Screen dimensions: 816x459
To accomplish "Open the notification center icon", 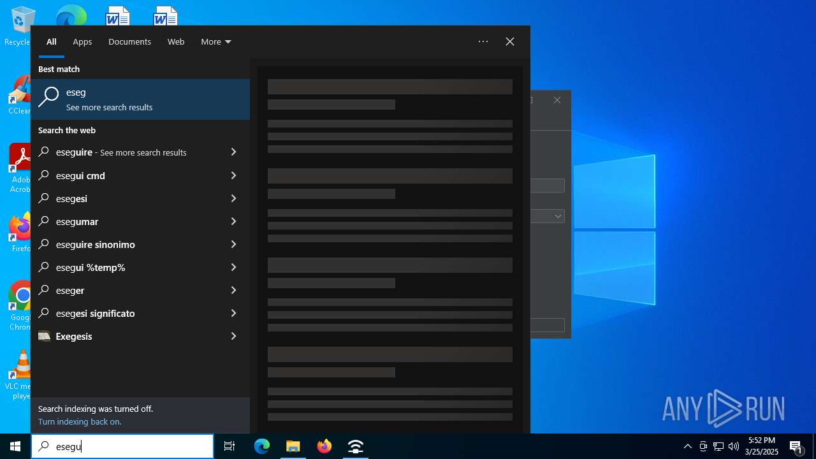I will click(x=796, y=446).
